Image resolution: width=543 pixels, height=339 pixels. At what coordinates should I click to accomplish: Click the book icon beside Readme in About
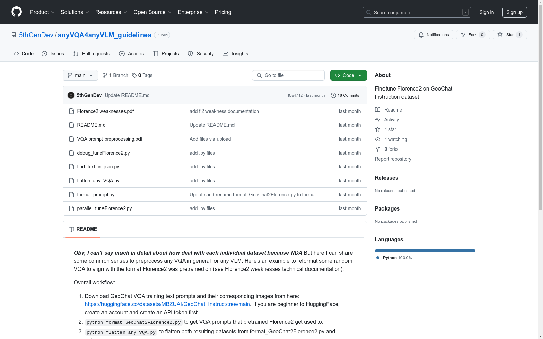coord(378,110)
